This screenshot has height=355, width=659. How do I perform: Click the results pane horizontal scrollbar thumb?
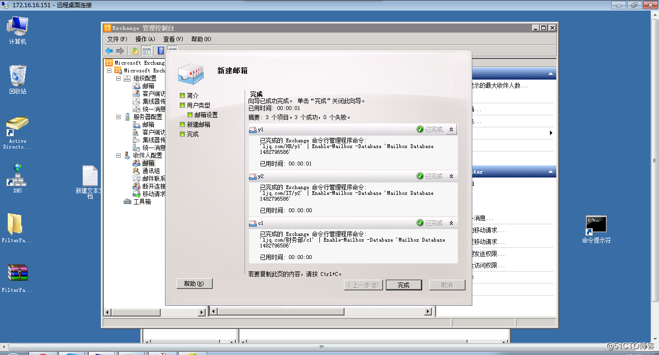(x=281, y=312)
